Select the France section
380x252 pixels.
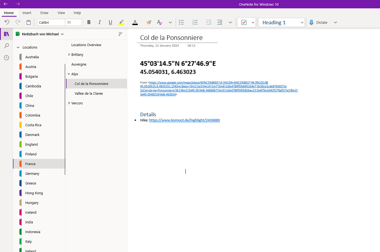coord(39,164)
